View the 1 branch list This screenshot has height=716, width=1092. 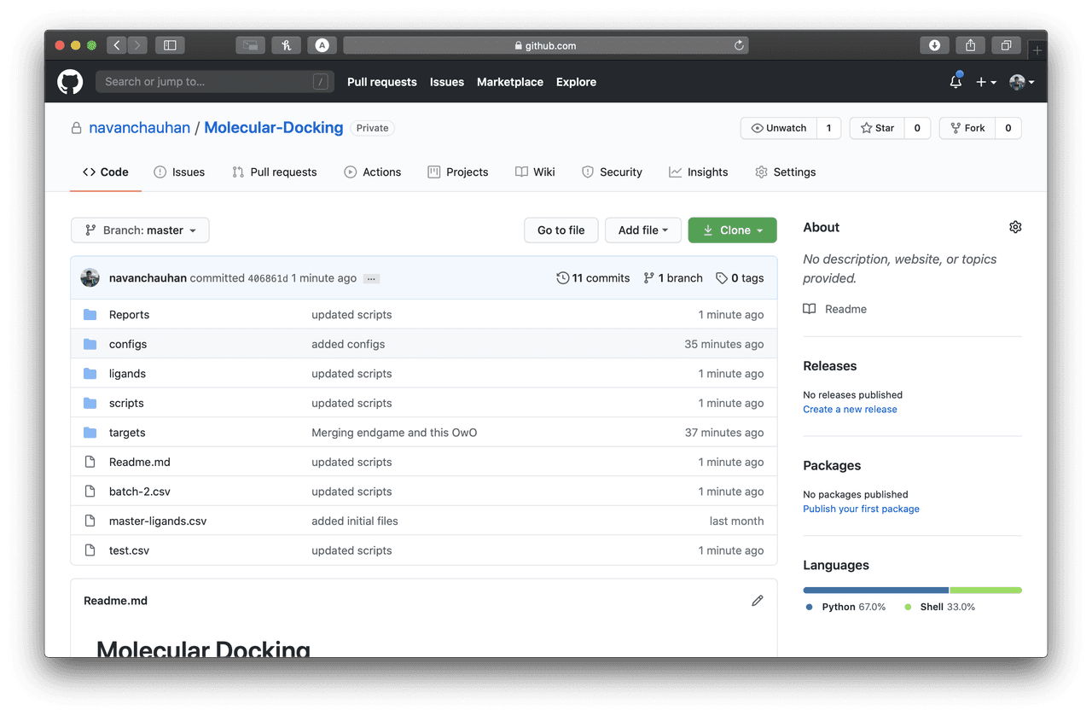click(x=673, y=278)
